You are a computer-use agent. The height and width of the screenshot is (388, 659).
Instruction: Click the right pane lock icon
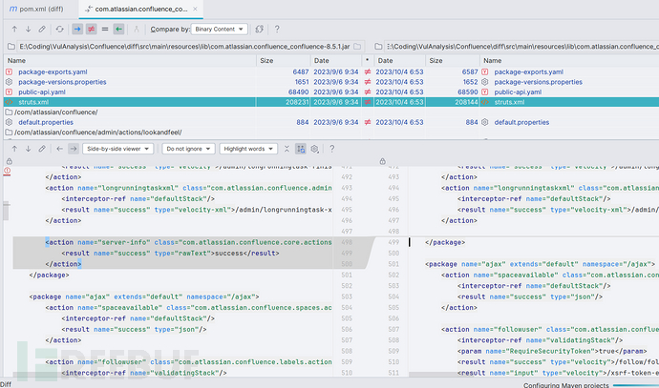click(382, 161)
